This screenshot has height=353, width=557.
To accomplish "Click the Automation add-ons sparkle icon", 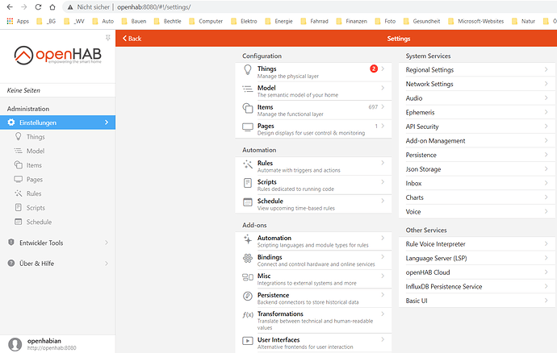I will (248, 239).
